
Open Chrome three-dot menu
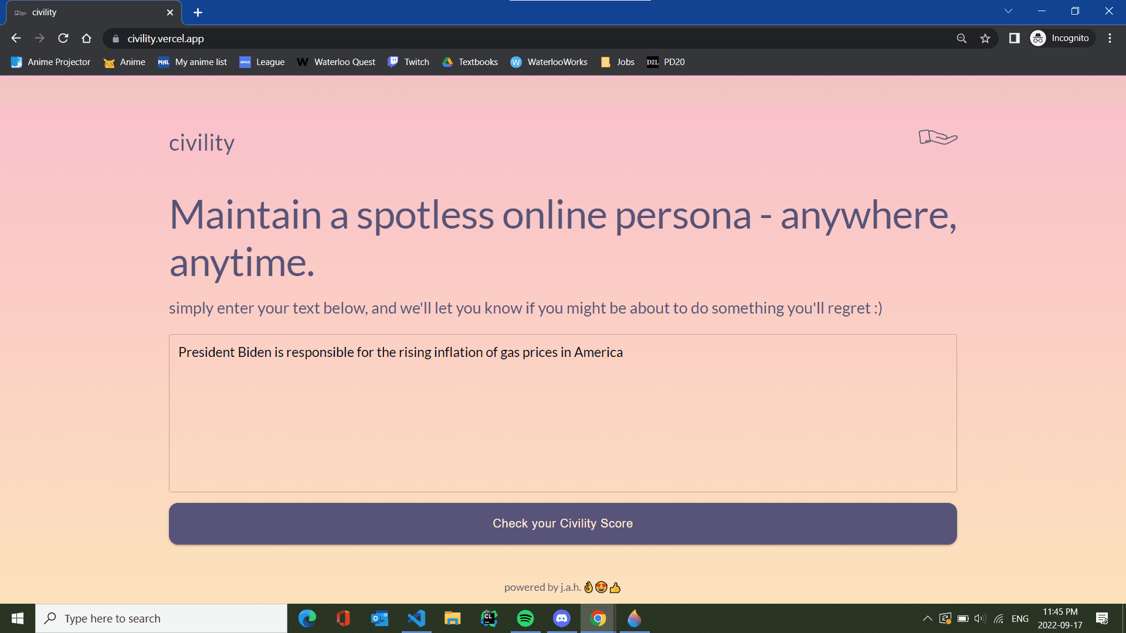pos(1110,38)
